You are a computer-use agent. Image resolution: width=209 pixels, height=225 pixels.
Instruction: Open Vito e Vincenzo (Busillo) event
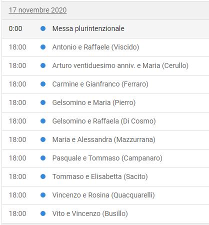[x=90, y=213]
